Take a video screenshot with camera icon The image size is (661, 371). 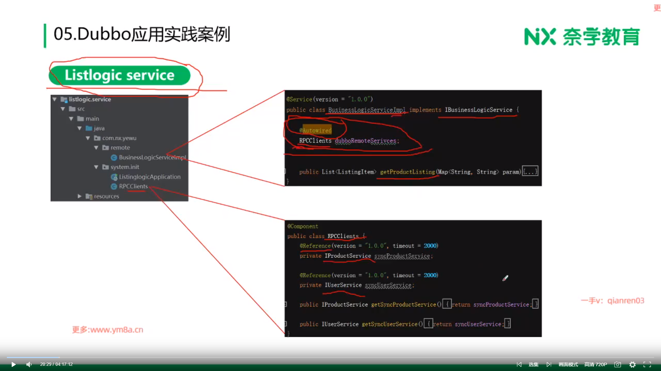(x=618, y=364)
